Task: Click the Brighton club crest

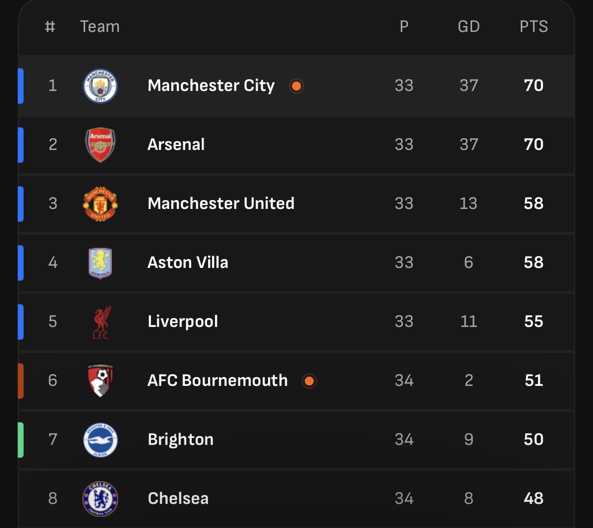Action: [100, 440]
